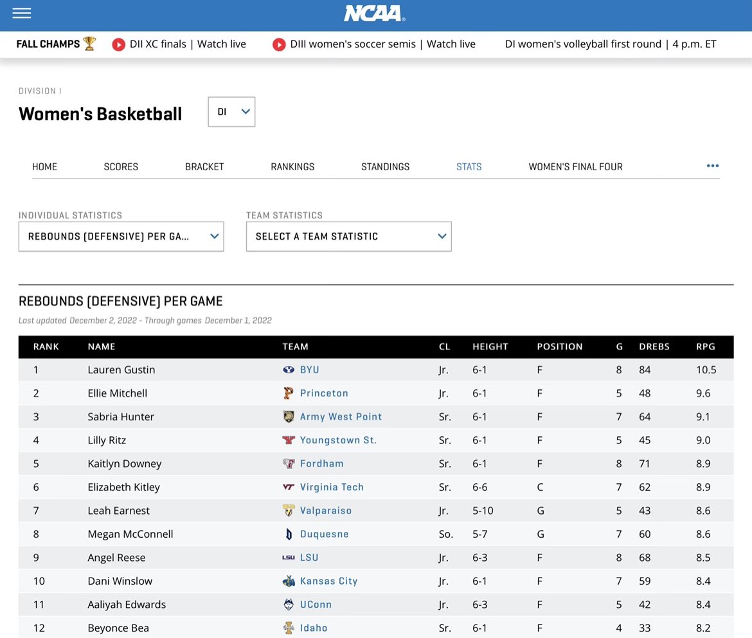
Task: Open the LSU team link
Action: (x=309, y=558)
